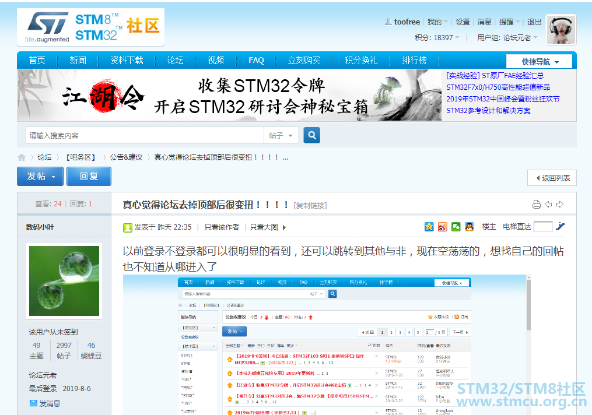Click the green poster icon before 发表于
The image size is (592, 415).
(128, 227)
